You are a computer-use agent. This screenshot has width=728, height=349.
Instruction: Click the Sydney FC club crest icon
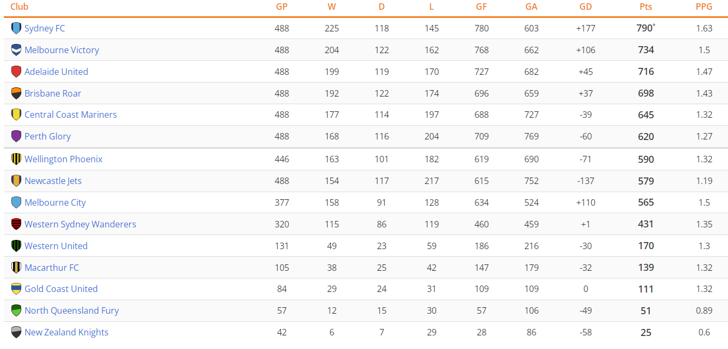[16, 28]
